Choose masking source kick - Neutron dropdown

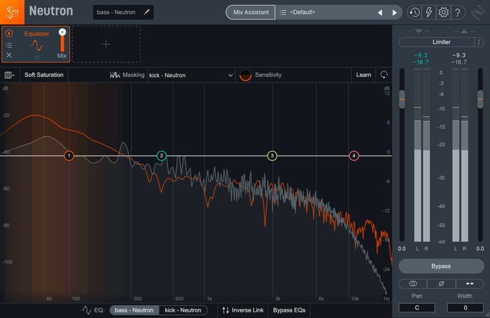tap(191, 76)
